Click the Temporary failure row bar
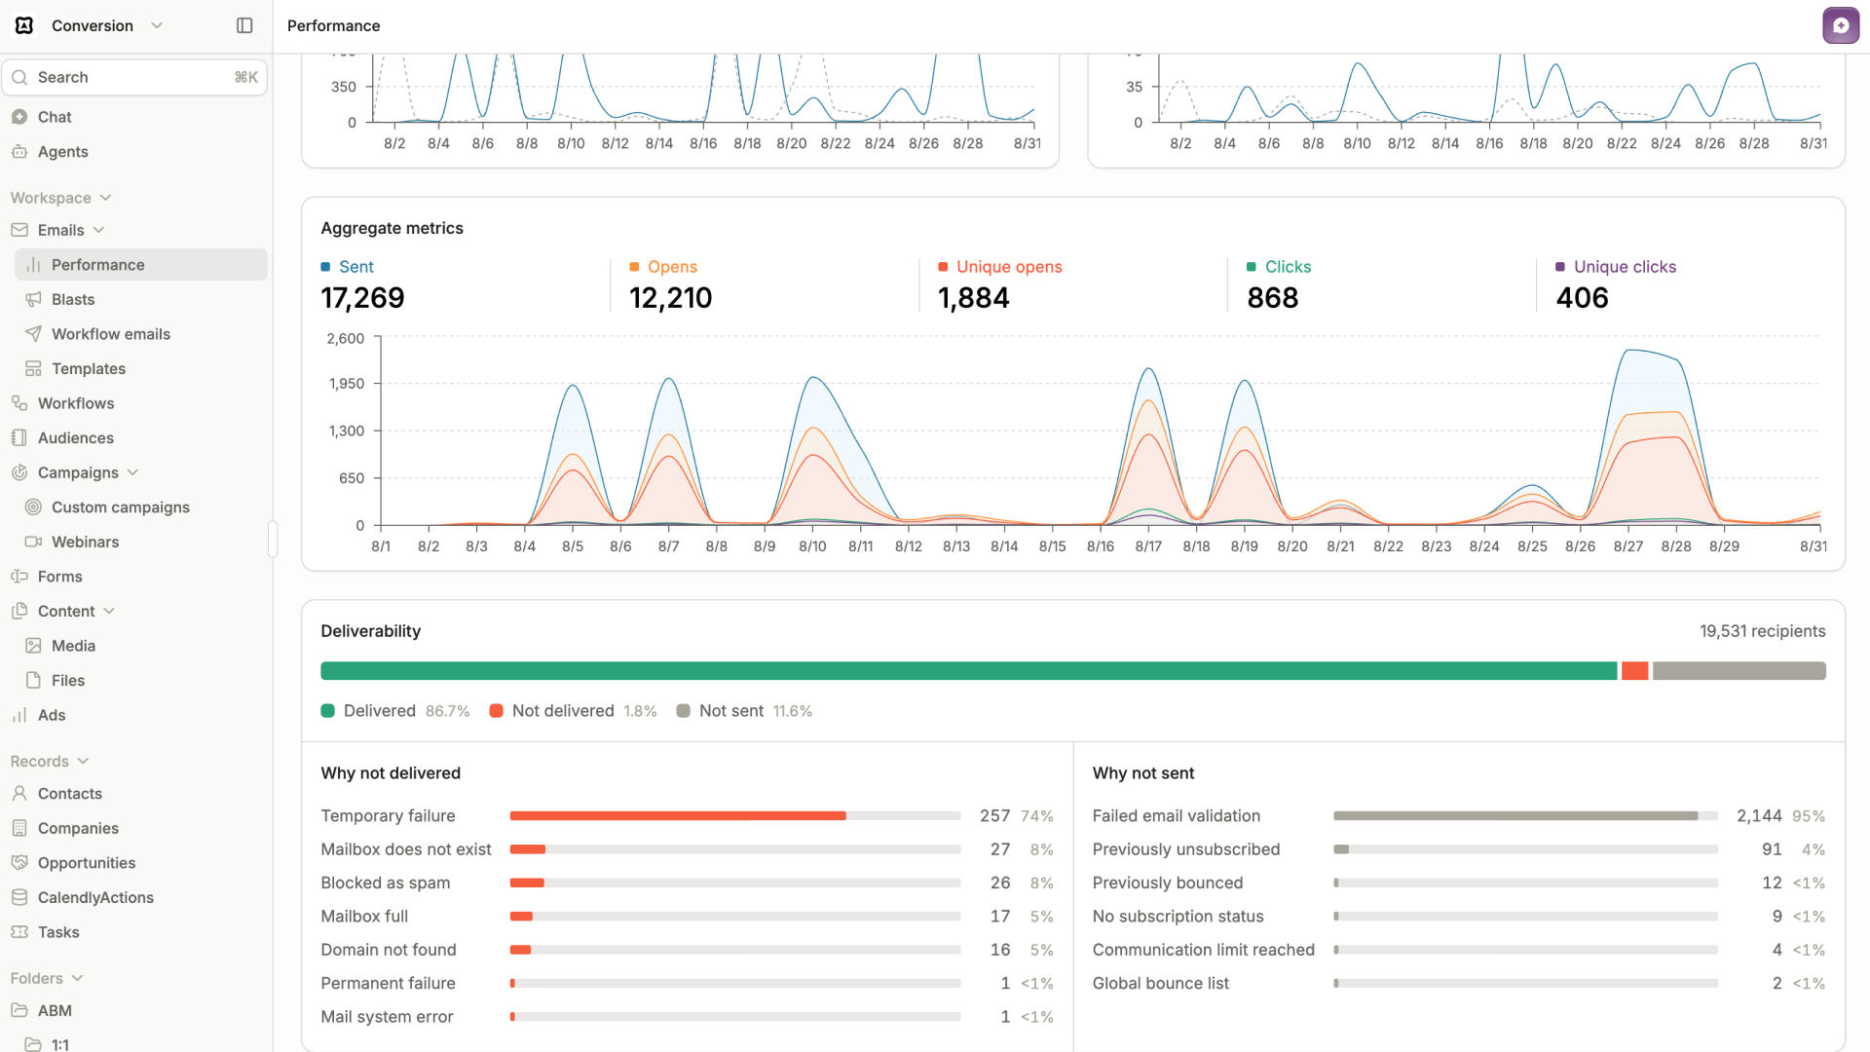 735,816
